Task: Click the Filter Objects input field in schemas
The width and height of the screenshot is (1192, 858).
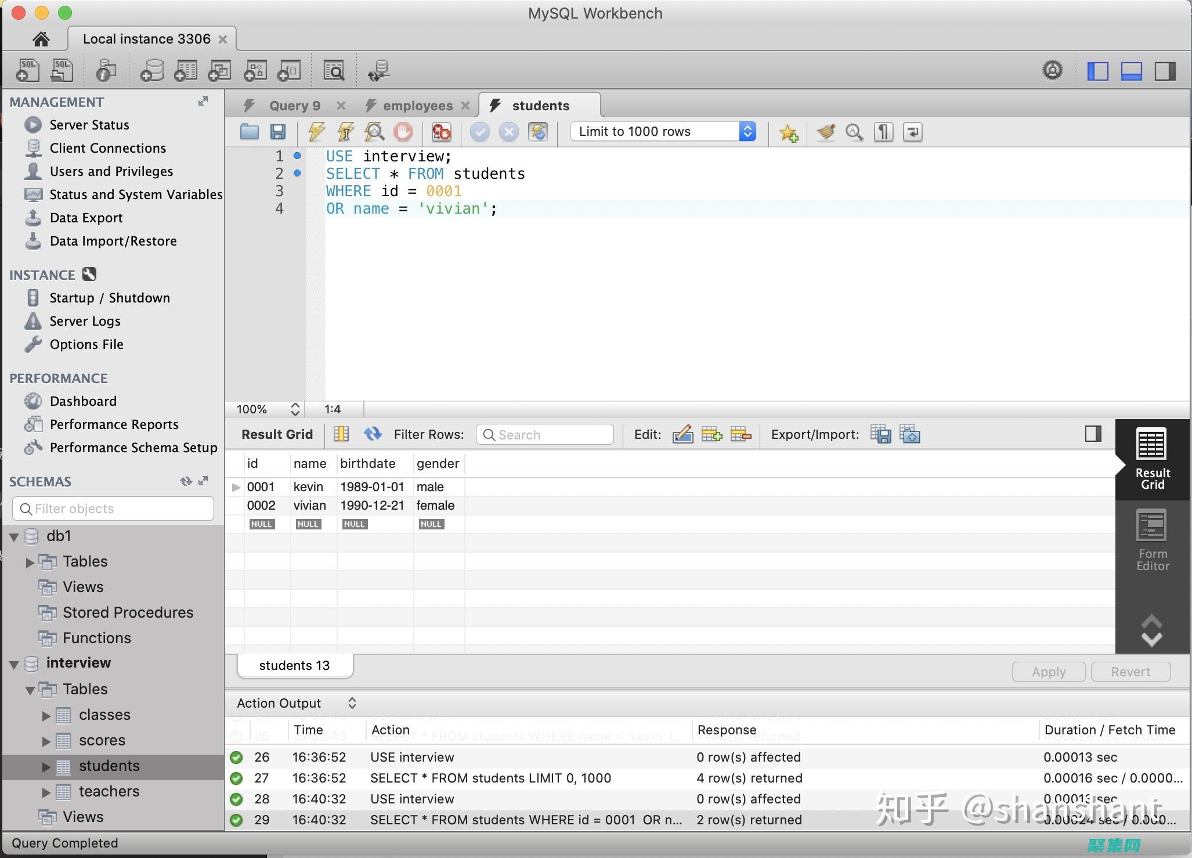Action: coord(110,508)
